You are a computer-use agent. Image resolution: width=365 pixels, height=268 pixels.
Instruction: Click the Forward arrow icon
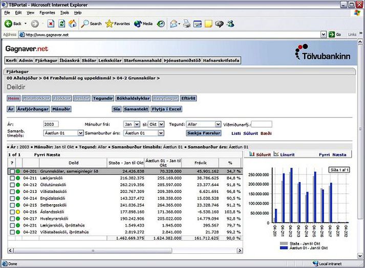[35, 23]
